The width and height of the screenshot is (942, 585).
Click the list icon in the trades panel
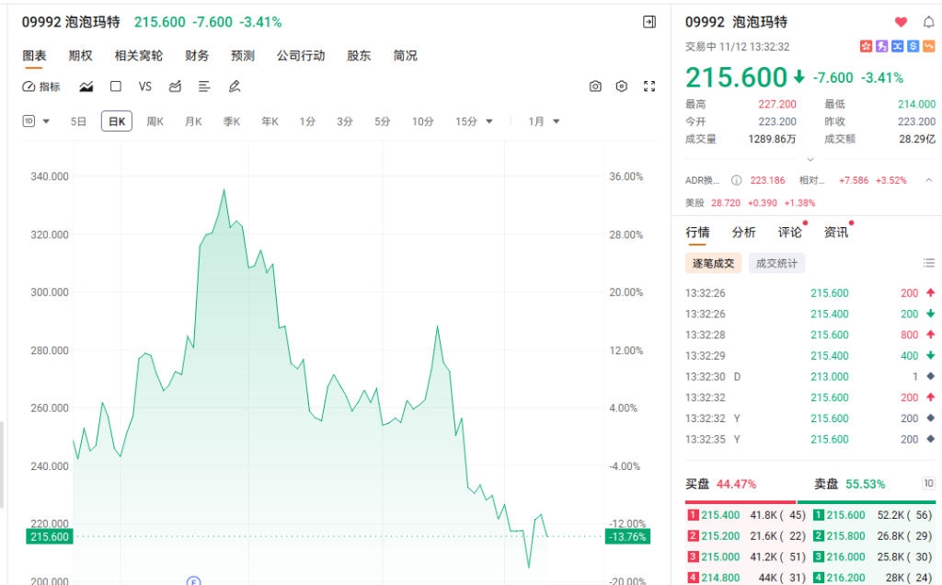929,262
